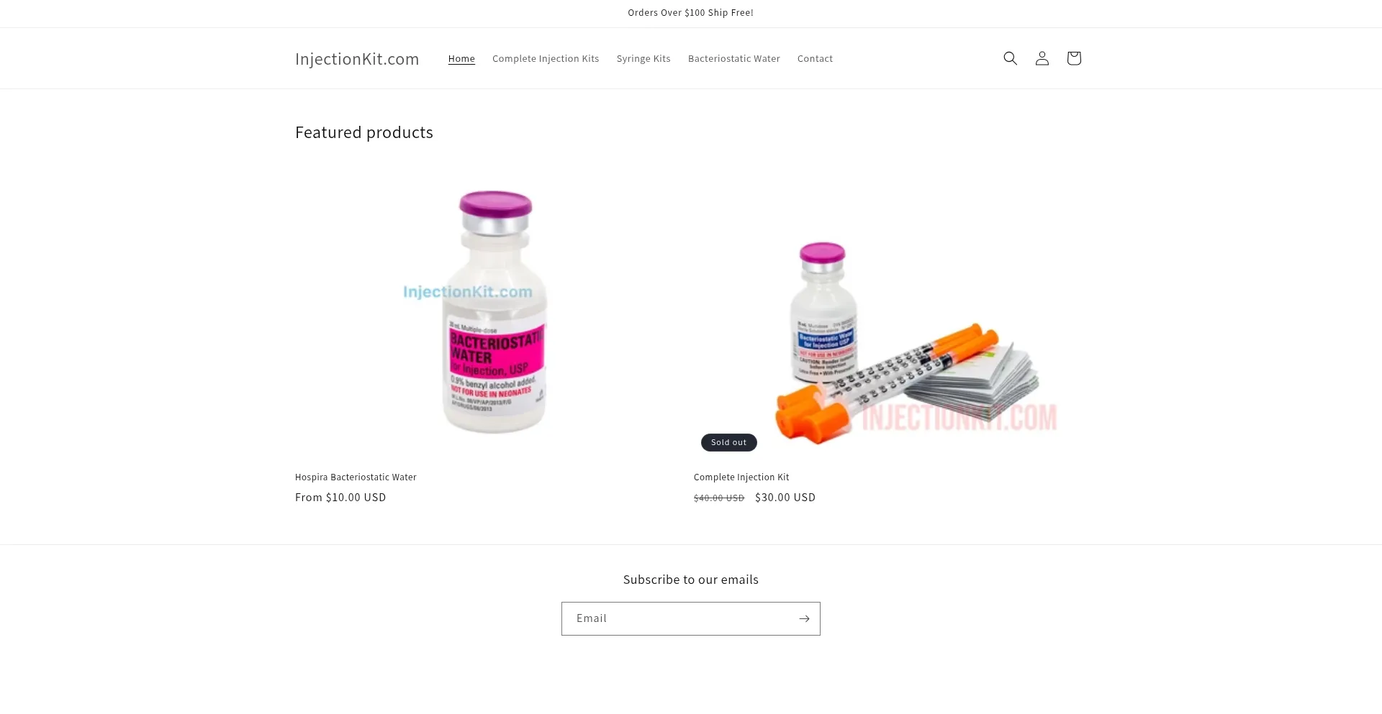Click the From $10.00 USD price
This screenshot has height=714, width=1382.
tap(340, 498)
